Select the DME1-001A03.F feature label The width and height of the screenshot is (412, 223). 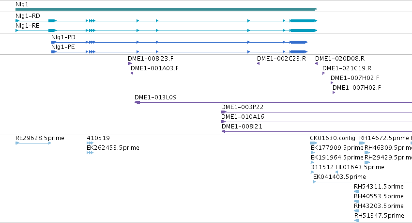(x=154, y=68)
